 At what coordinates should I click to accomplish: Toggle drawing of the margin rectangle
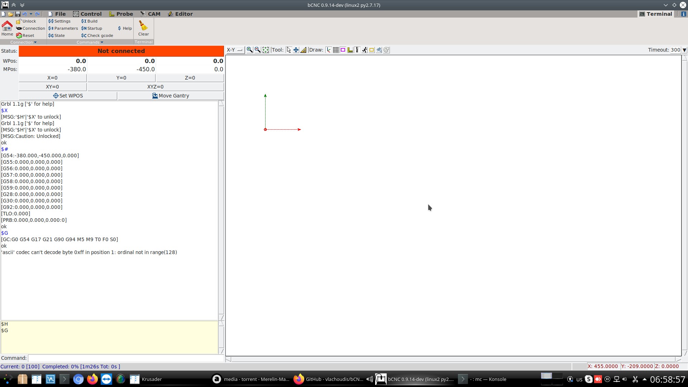pos(343,50)
